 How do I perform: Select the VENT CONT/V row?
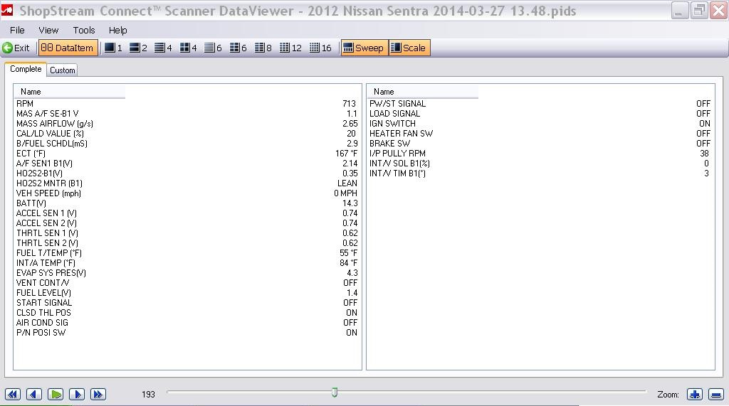[x=187, y=283]
